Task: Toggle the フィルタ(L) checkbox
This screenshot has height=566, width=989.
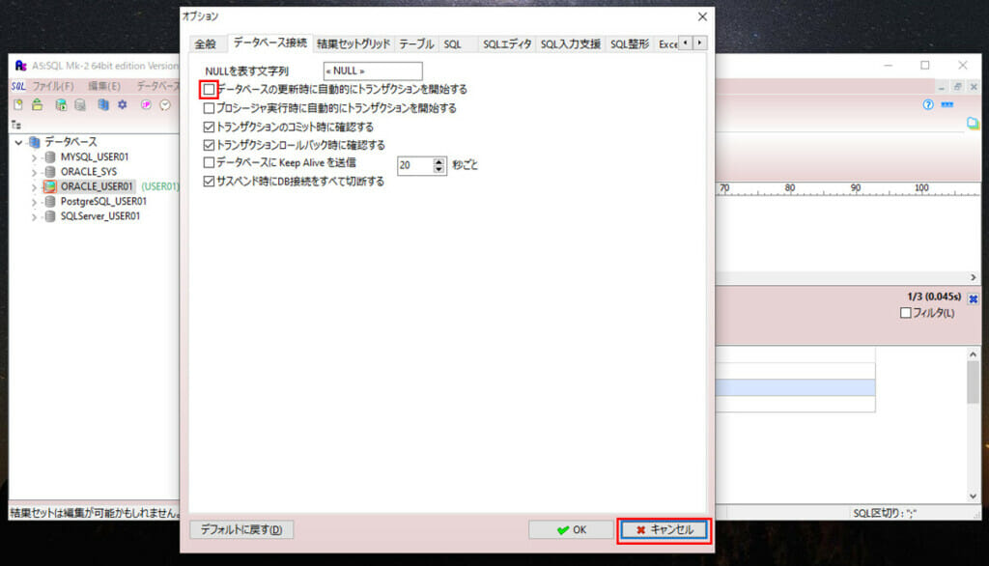Action: (905, 313)
